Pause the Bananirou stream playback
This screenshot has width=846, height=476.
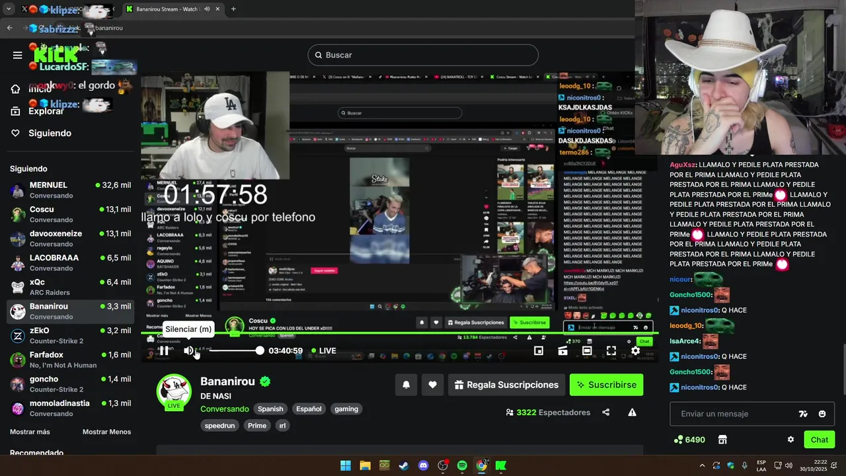(163, 350)
